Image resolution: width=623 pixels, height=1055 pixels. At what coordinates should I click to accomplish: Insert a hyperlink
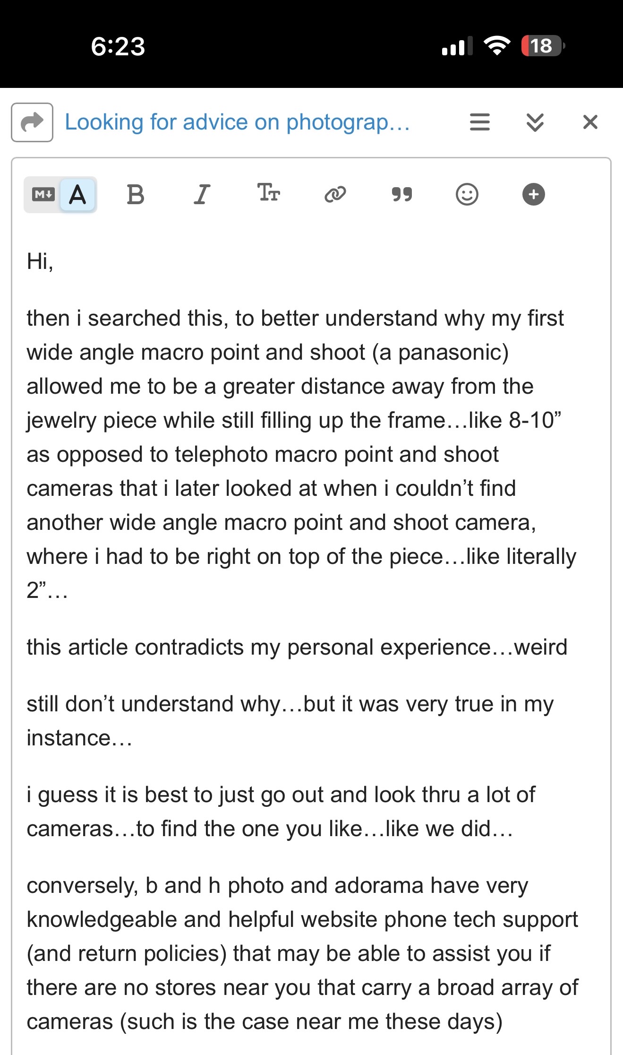335,194
